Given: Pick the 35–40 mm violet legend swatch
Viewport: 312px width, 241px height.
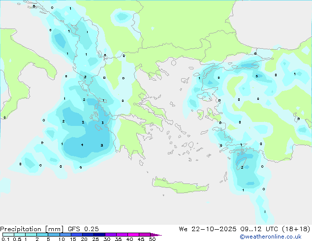Looking at the screenshot, I should [122, 235].
